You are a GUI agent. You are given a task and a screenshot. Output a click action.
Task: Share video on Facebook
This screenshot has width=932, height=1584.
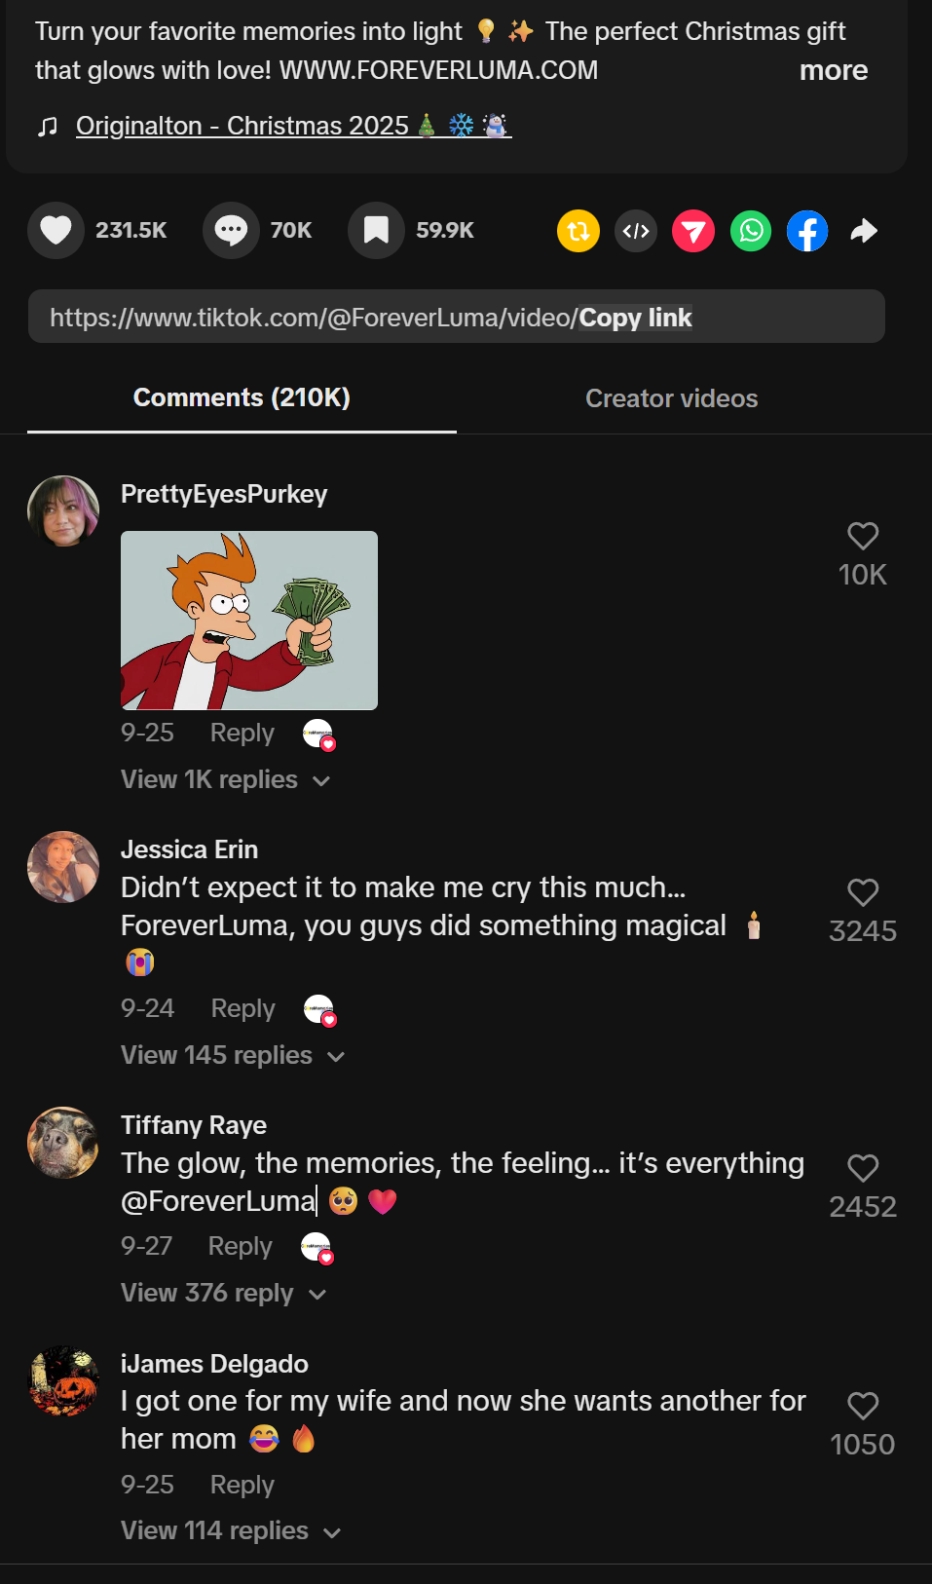[x=807, y=231]
